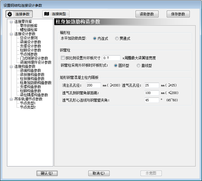
Task: Open 梁端预埋件设计参数 tree item
Action: (x=36, y=62)
